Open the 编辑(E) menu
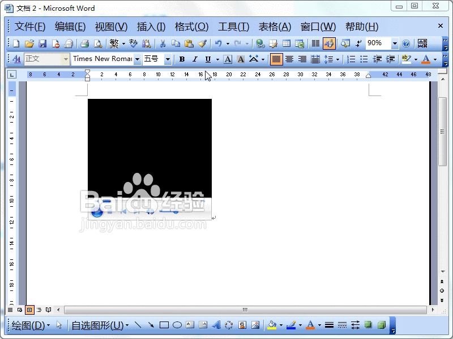The image size is (453, 339). click(x=70, y=27)
